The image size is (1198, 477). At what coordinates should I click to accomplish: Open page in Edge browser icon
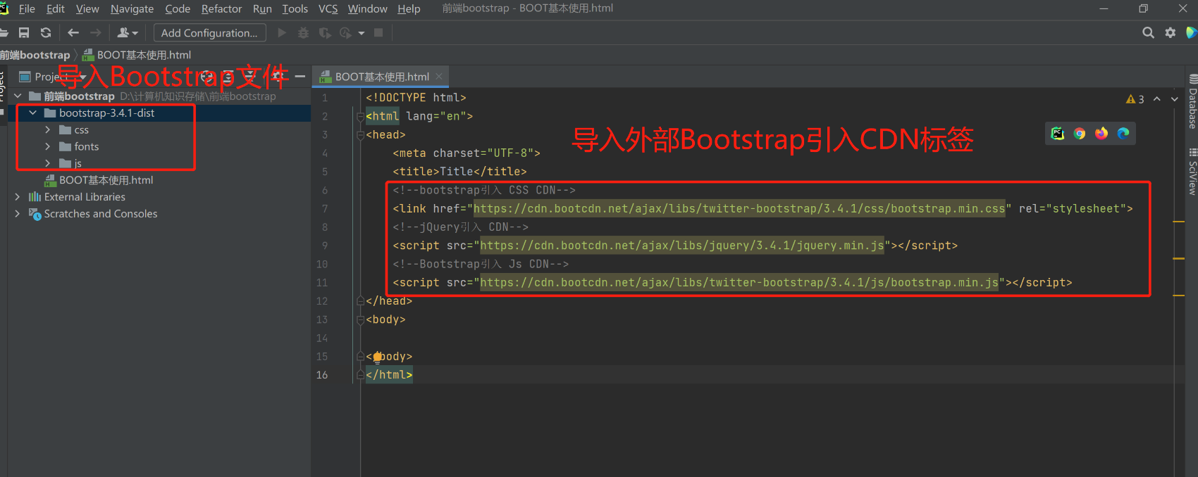point(1123,134)
